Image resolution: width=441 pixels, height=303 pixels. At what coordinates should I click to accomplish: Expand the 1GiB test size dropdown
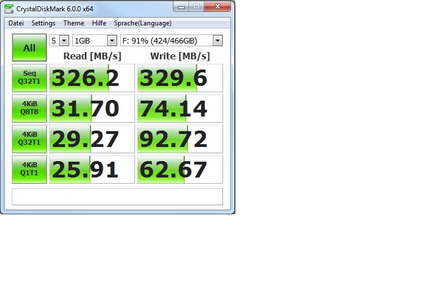112,41
